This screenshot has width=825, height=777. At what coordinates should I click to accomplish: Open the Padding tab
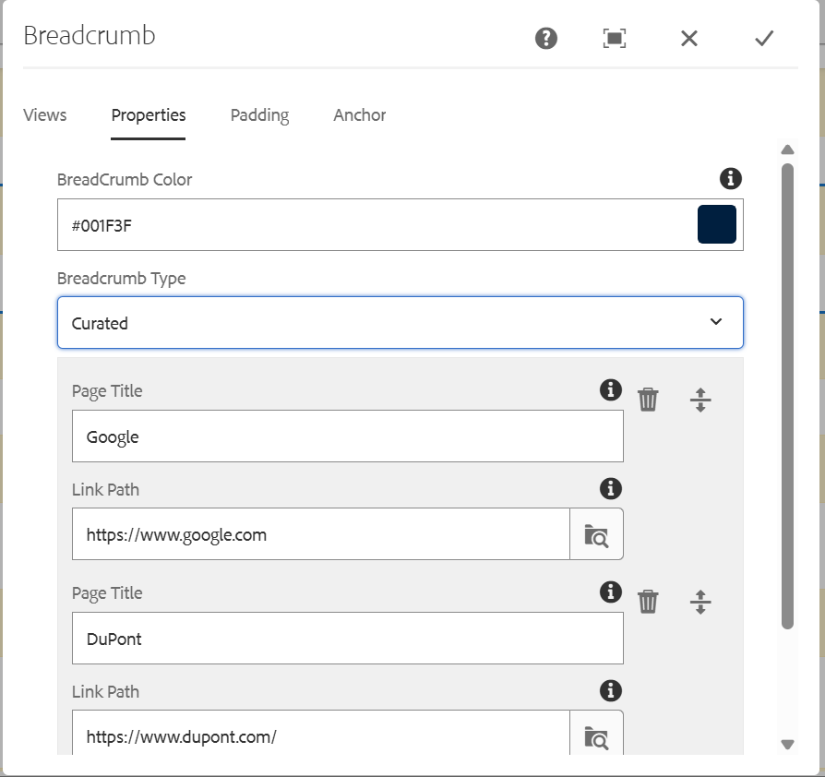click(x=259, y=115)
